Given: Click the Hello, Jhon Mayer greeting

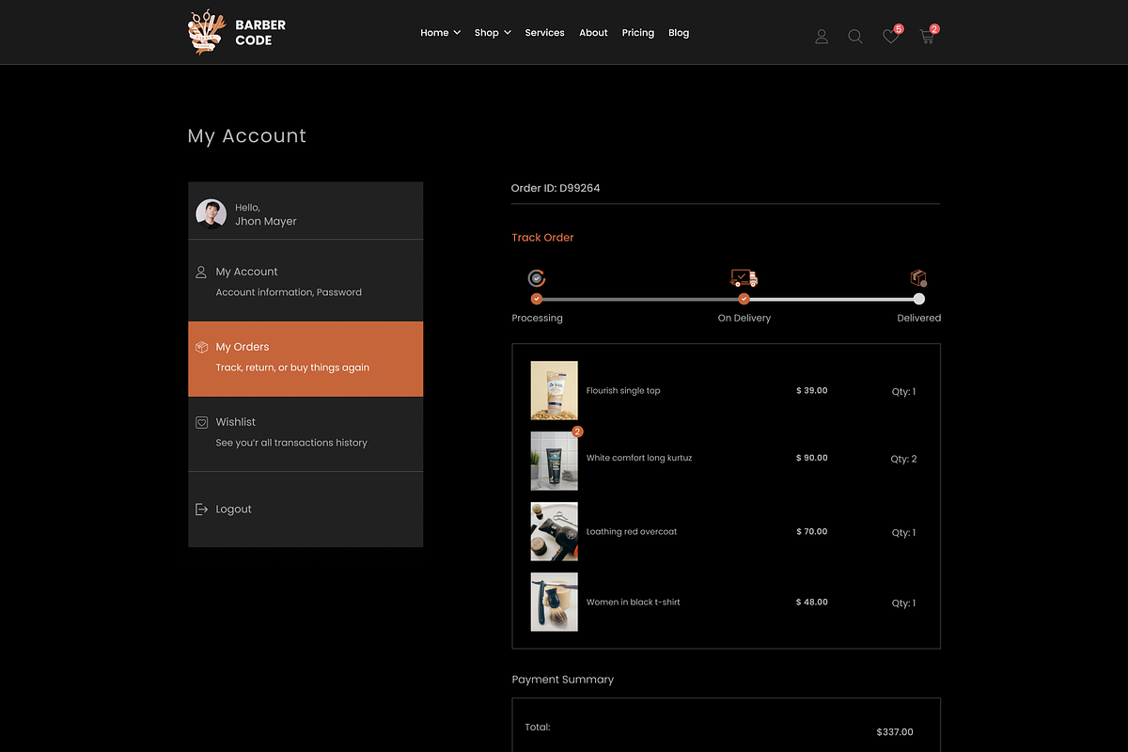Looking at the screenshot, I should [266, 214].
